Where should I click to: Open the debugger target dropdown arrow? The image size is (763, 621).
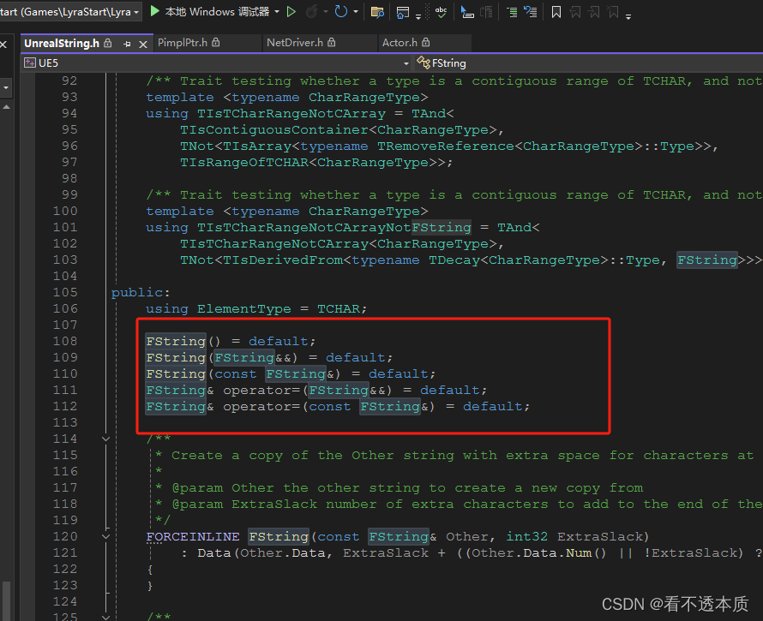point(277,11)
